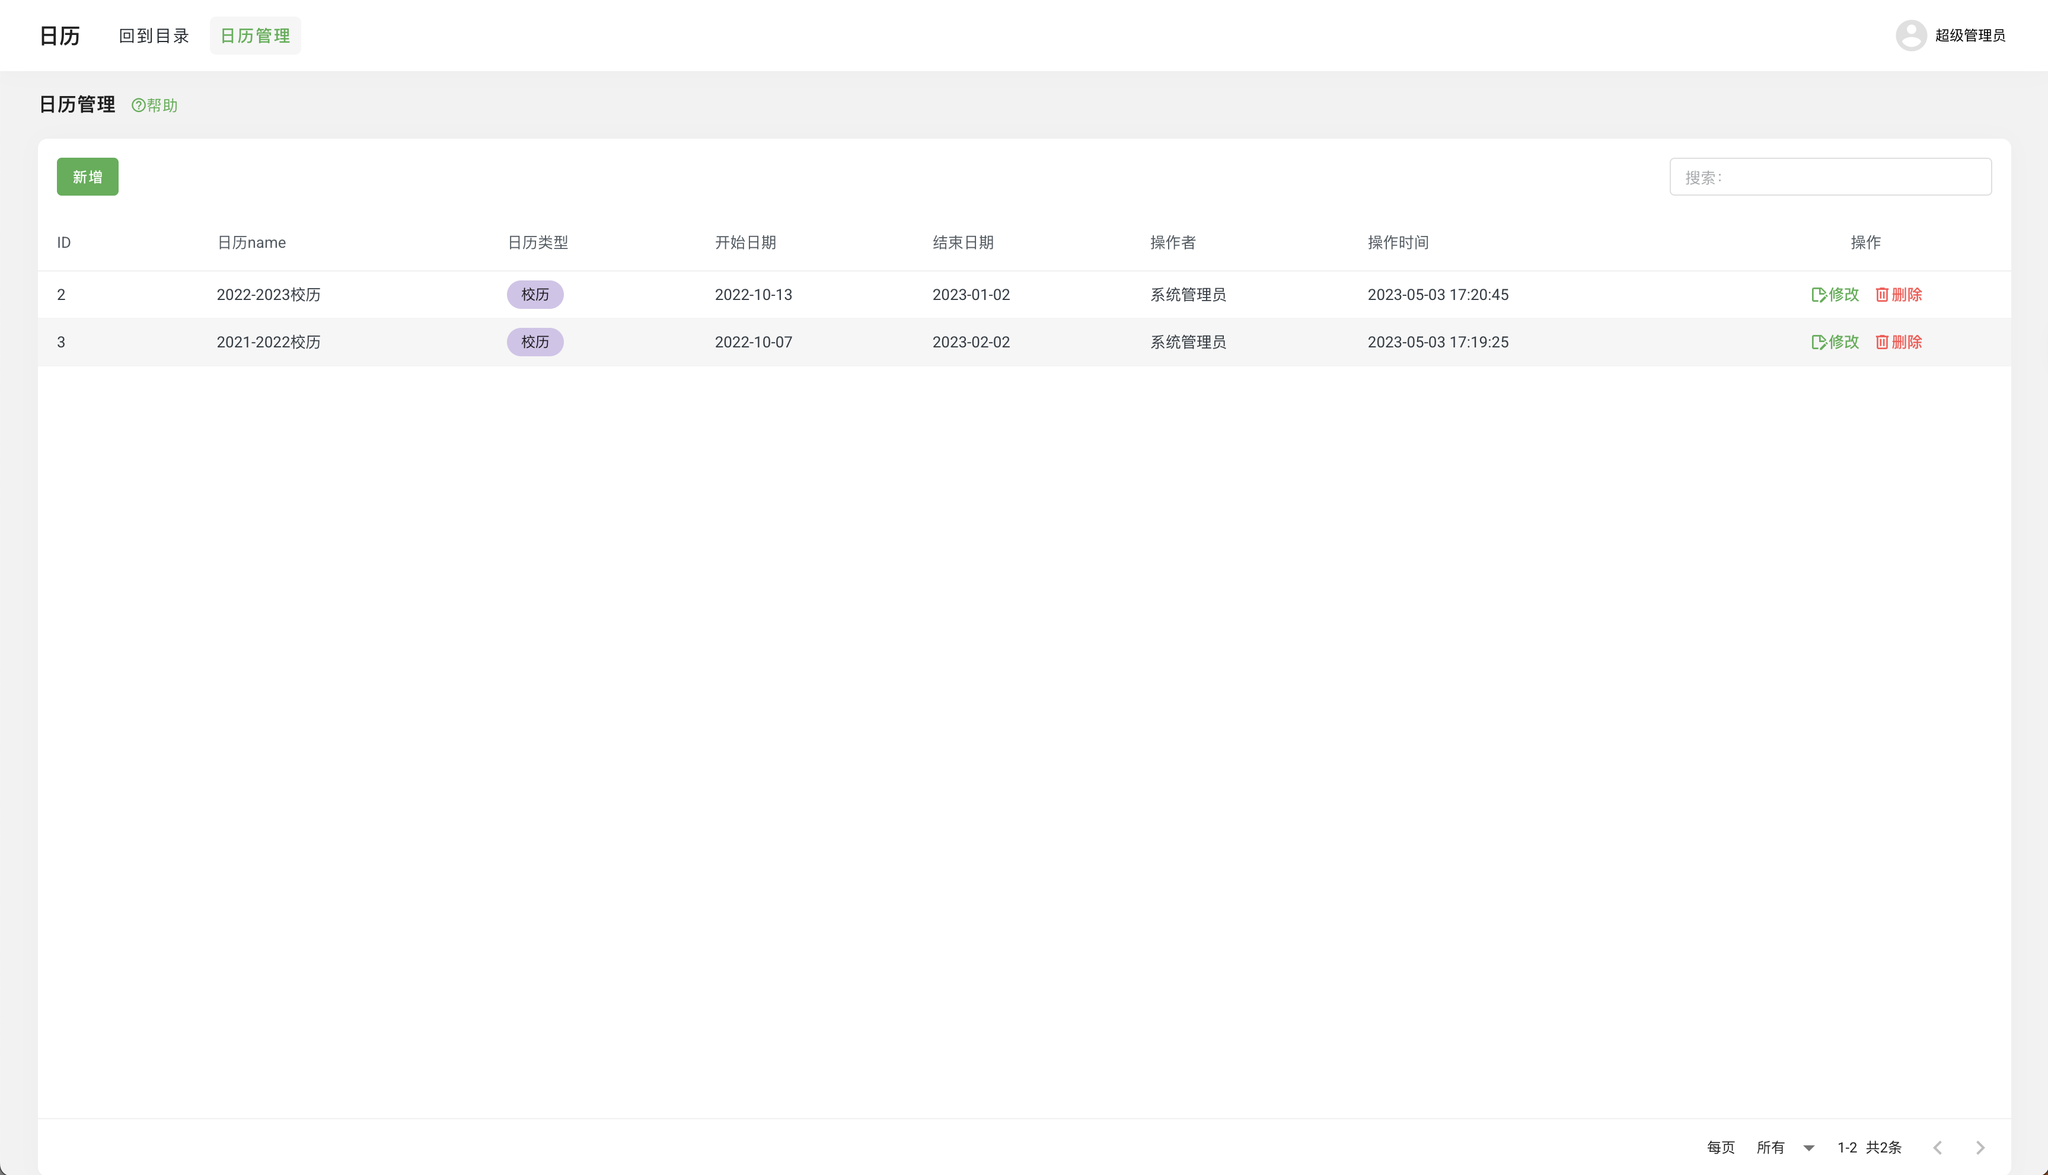Click the 帮助 question mark help icon

coord(138,106)
